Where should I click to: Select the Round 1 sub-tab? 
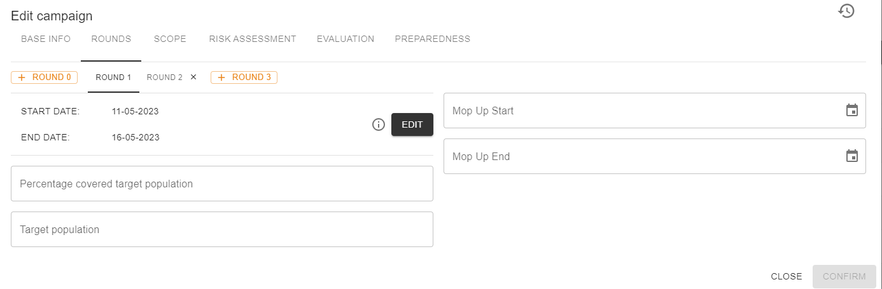tap(113, 77)
